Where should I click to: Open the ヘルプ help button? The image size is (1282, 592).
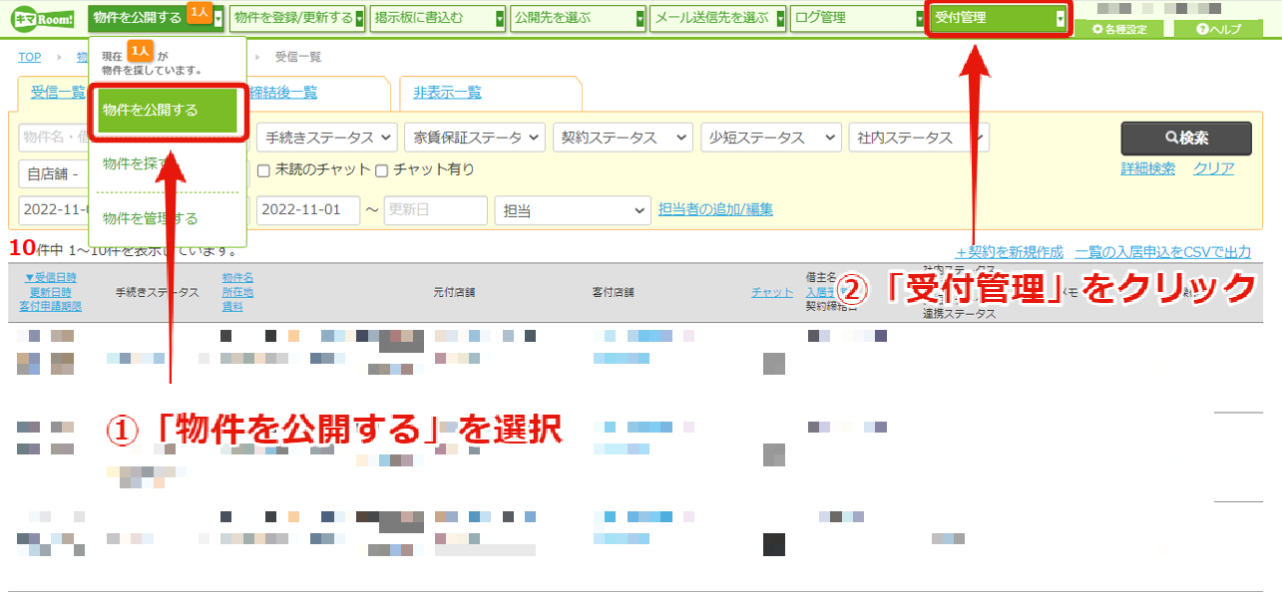coord(1218,29)
